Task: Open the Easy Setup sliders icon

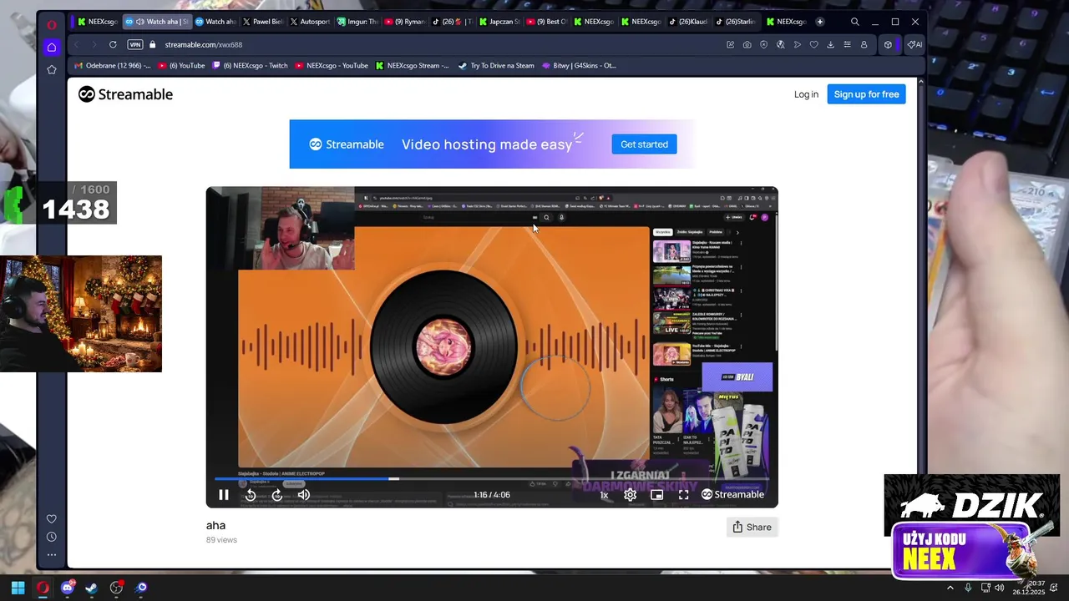Action: pos(847,44)
